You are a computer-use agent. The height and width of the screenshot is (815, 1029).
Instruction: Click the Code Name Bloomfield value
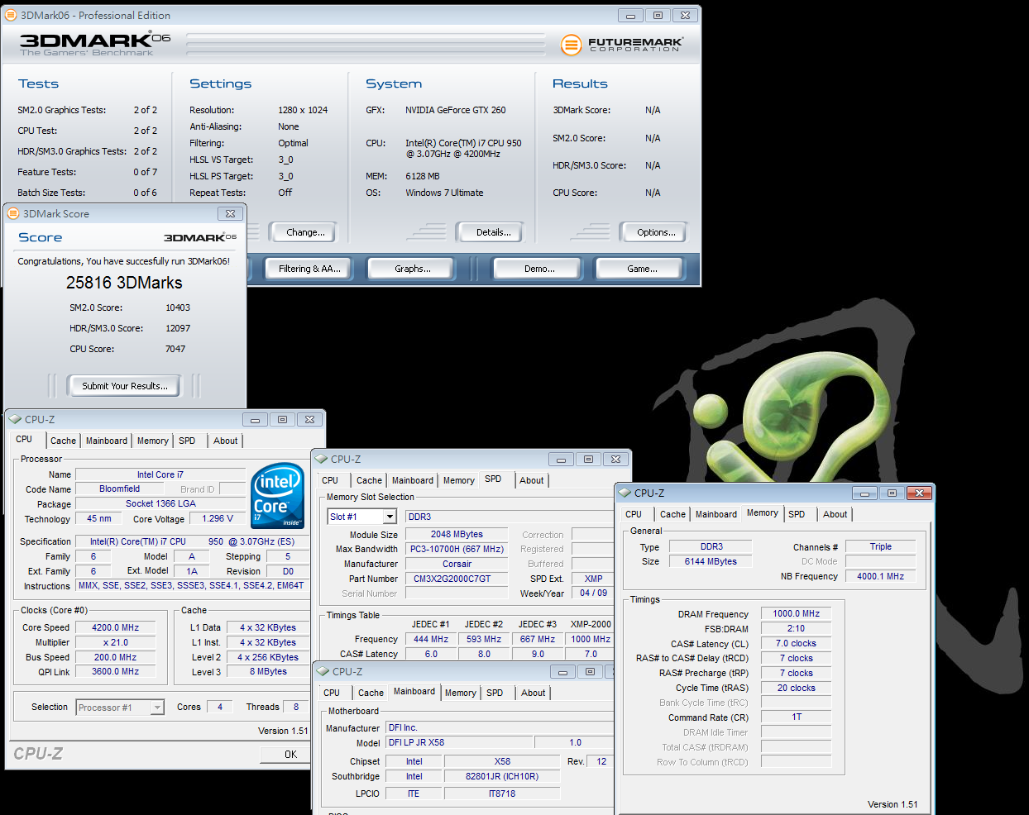pyautogui.click(x=120, y=489)
